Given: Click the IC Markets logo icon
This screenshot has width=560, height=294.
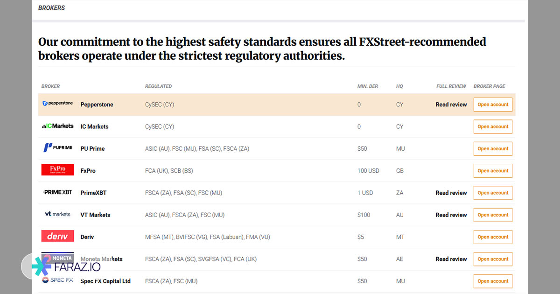Looking at the screenshot, I should [57, 126].
